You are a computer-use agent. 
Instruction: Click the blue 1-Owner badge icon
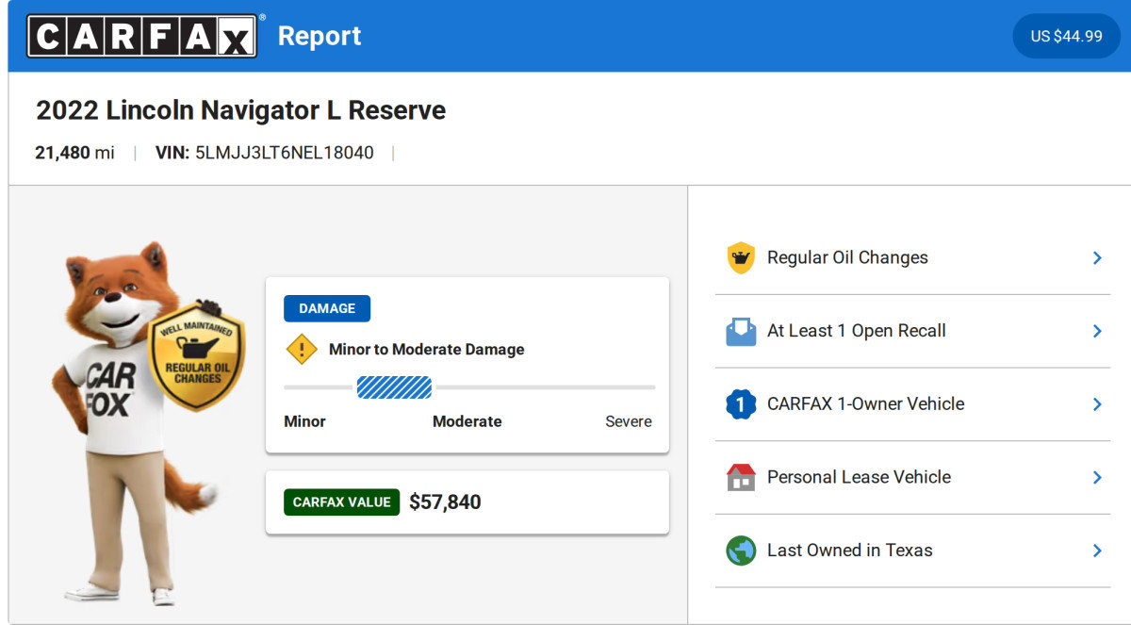click(741, 404)
